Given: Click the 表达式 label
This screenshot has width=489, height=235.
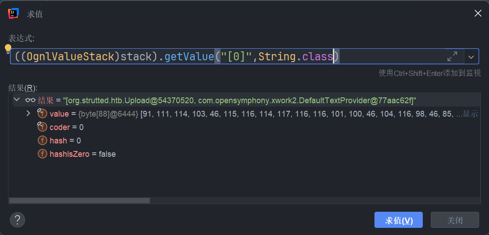Looking at the screenshot, I should (21, 38).
